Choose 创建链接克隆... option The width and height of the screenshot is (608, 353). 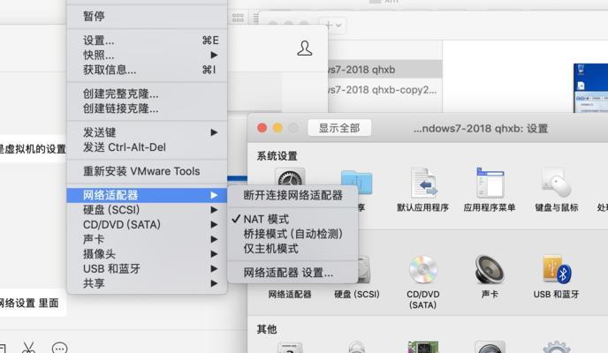(x=147, y=109)
